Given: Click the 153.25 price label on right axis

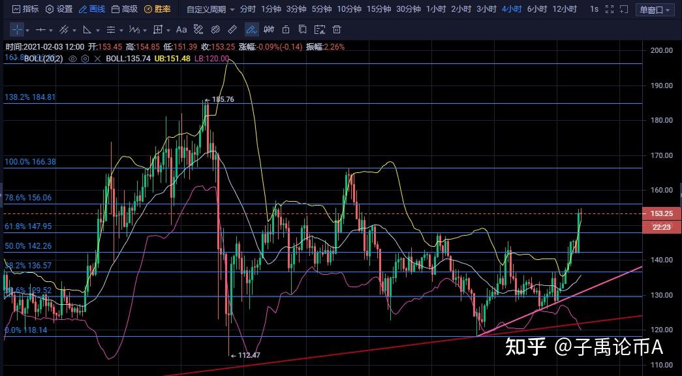Looking at the screenshot, I should (661, 213).
